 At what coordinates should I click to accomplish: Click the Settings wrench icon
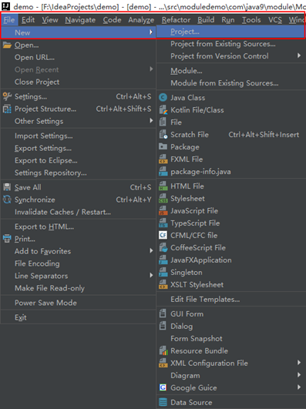pyautogui.click(x=7, y=96)
